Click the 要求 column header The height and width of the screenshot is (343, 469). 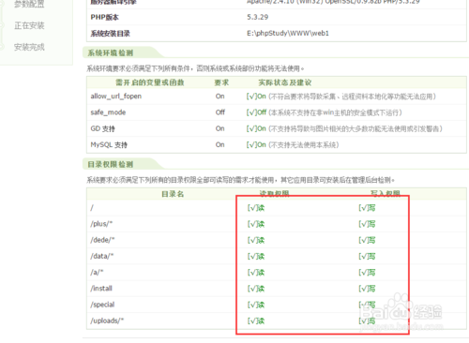tap(221, 82)
